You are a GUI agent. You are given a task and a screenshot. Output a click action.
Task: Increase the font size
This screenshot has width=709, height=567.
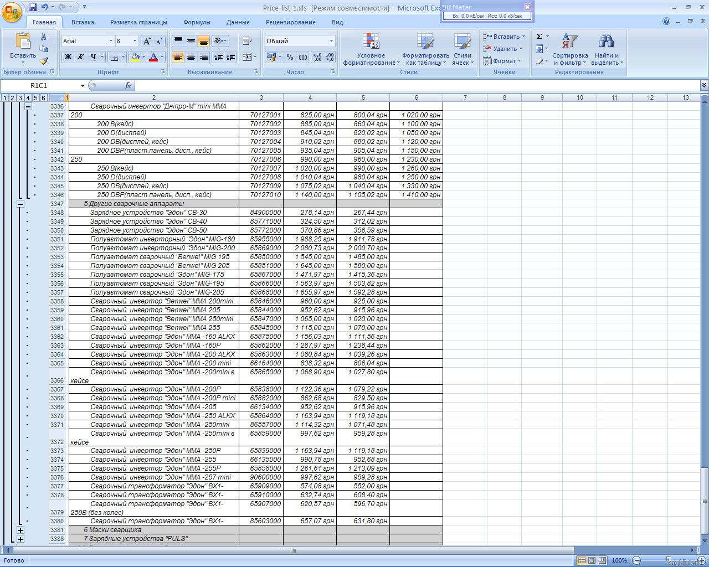147,41
